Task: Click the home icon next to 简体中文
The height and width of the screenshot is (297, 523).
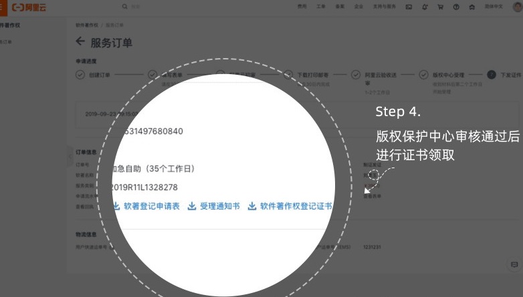Action: [x=472, y=7]
